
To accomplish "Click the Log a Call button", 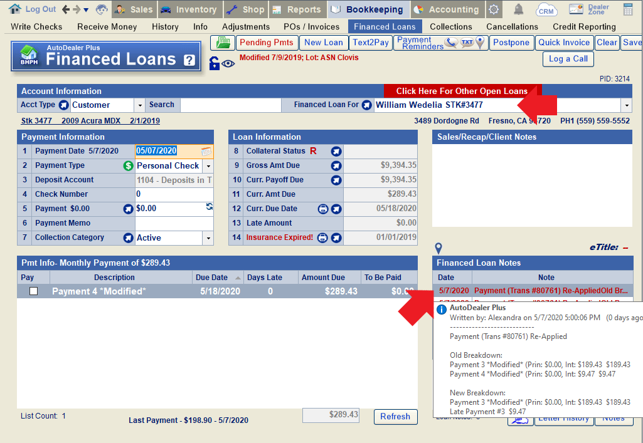I will tap(568, 59).
